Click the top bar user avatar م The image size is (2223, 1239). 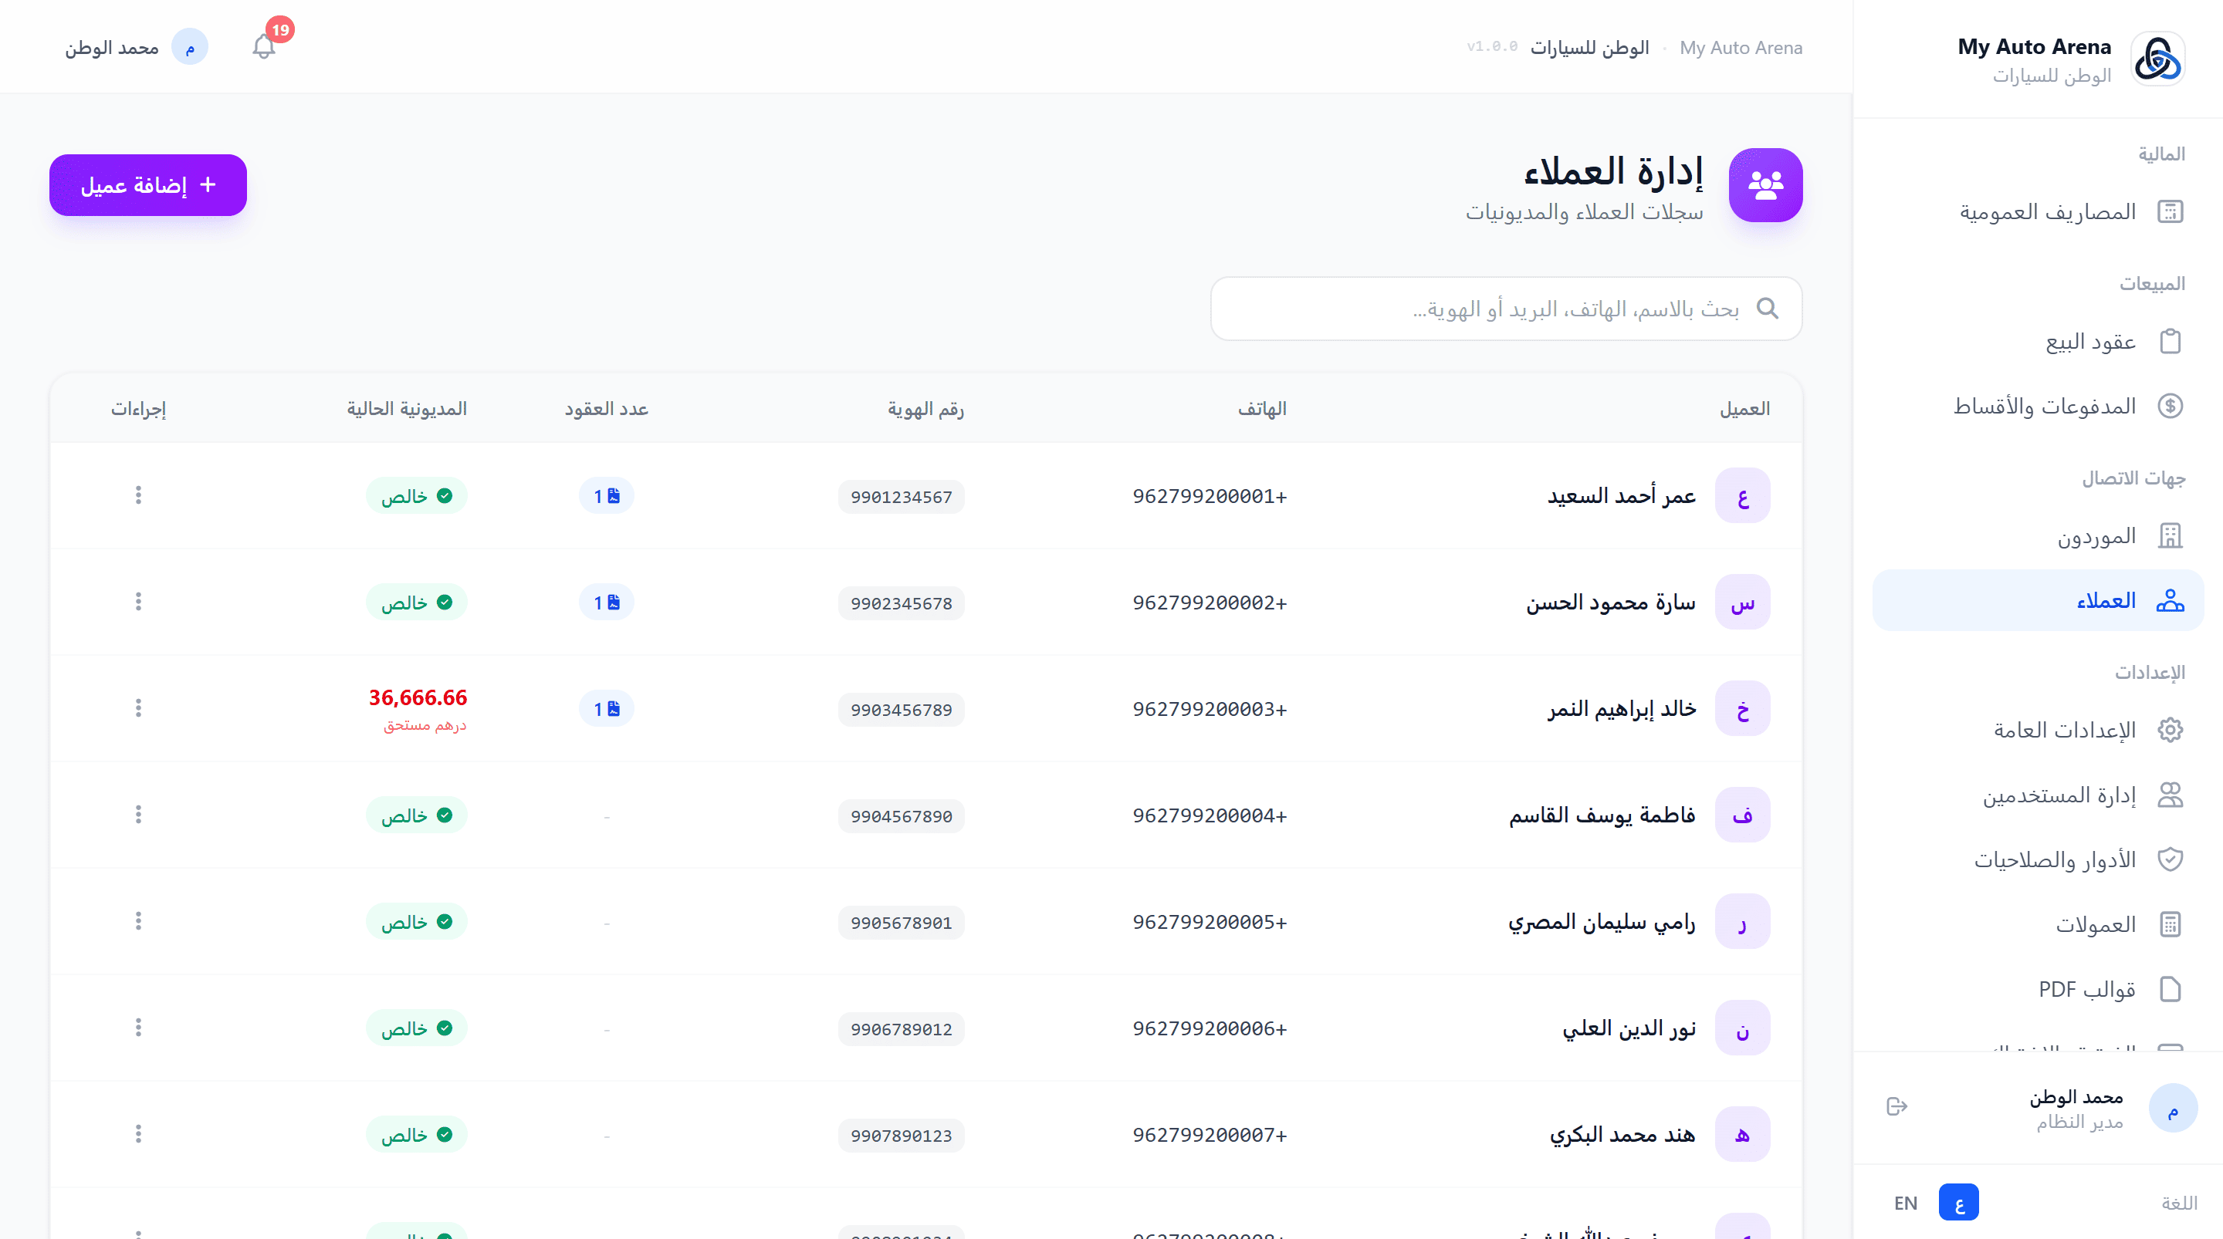[x=190, y=46]
